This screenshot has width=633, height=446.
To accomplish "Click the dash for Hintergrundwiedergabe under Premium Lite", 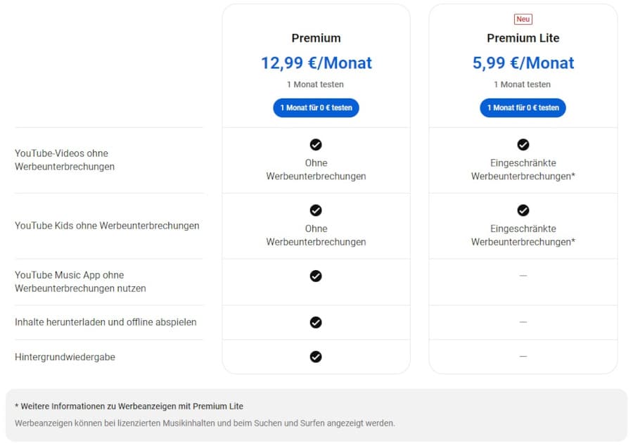I will [x=523, y=357].
